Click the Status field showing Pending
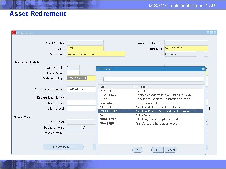 (181, 54)
